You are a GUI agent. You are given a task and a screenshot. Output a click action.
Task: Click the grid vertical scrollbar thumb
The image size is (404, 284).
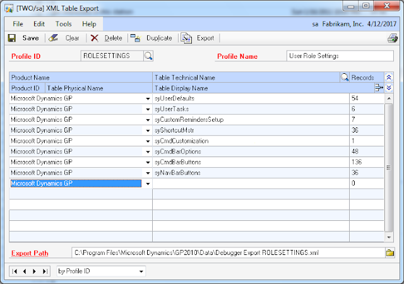(389, 167)
